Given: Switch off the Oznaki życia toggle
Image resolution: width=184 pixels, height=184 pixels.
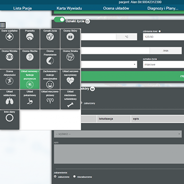Looking at the screenshot, I should click(59, 20).
